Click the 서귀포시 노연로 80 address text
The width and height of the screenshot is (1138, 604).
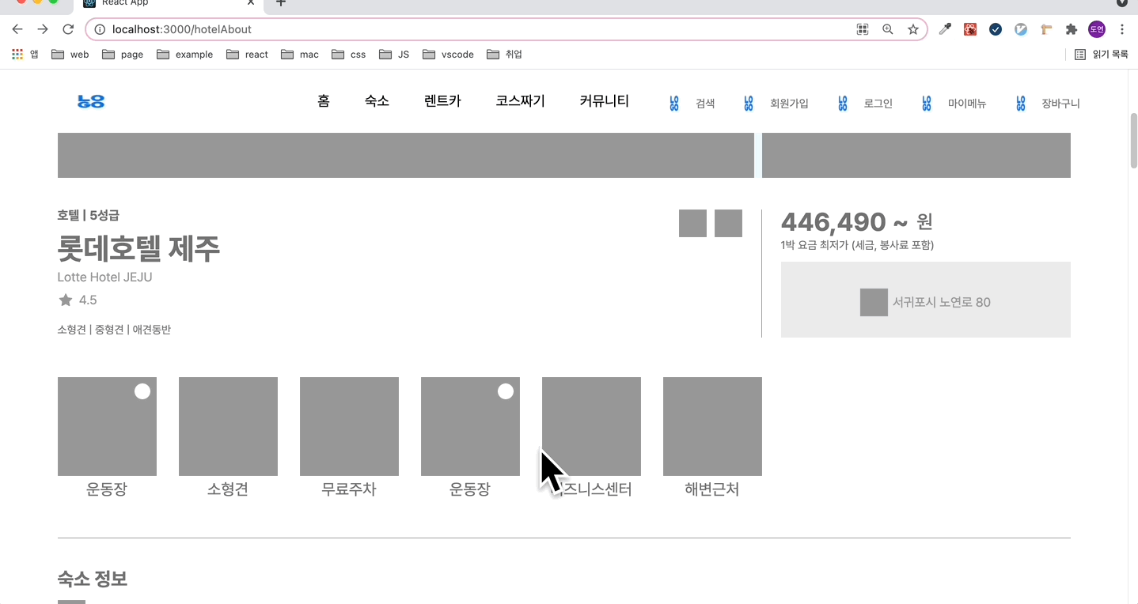click(942, 302)
